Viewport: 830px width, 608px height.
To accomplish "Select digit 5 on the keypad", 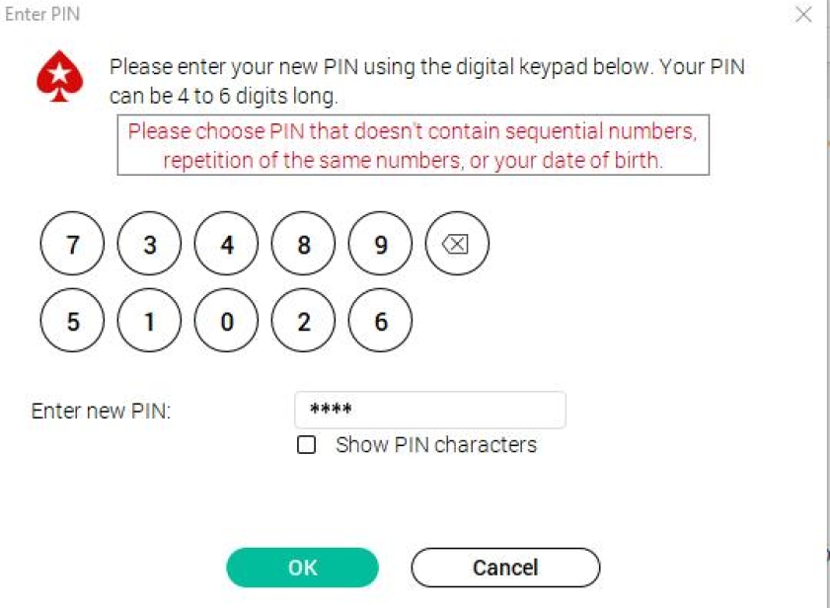I will coord(72,321).
